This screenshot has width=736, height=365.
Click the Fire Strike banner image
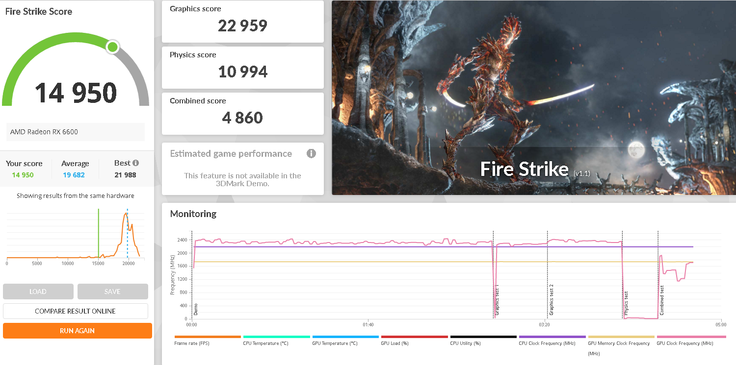pos(534,97)
